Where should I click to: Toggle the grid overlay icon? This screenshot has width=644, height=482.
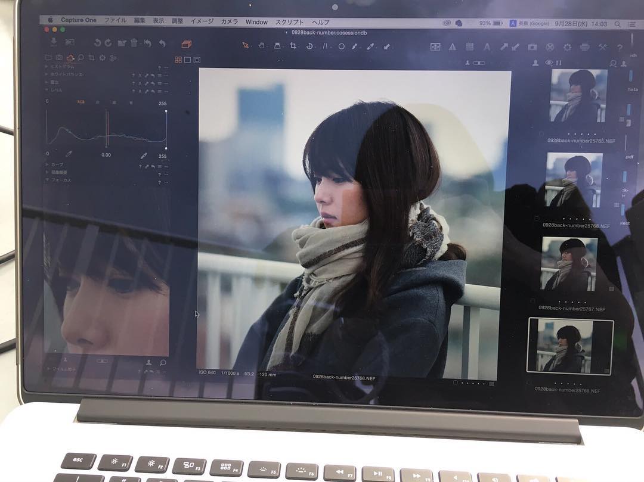(470, 46)
